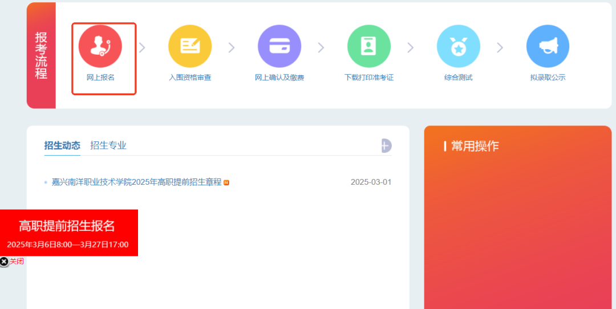The height and width of the screenshot is (309, 616).
Task: Open the 嘉兴南洋职业技术学院2025年高职提前招生章程 link
Action: coord(136,182)
